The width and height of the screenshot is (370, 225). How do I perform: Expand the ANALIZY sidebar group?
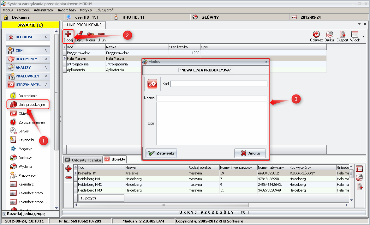point(46,68)
